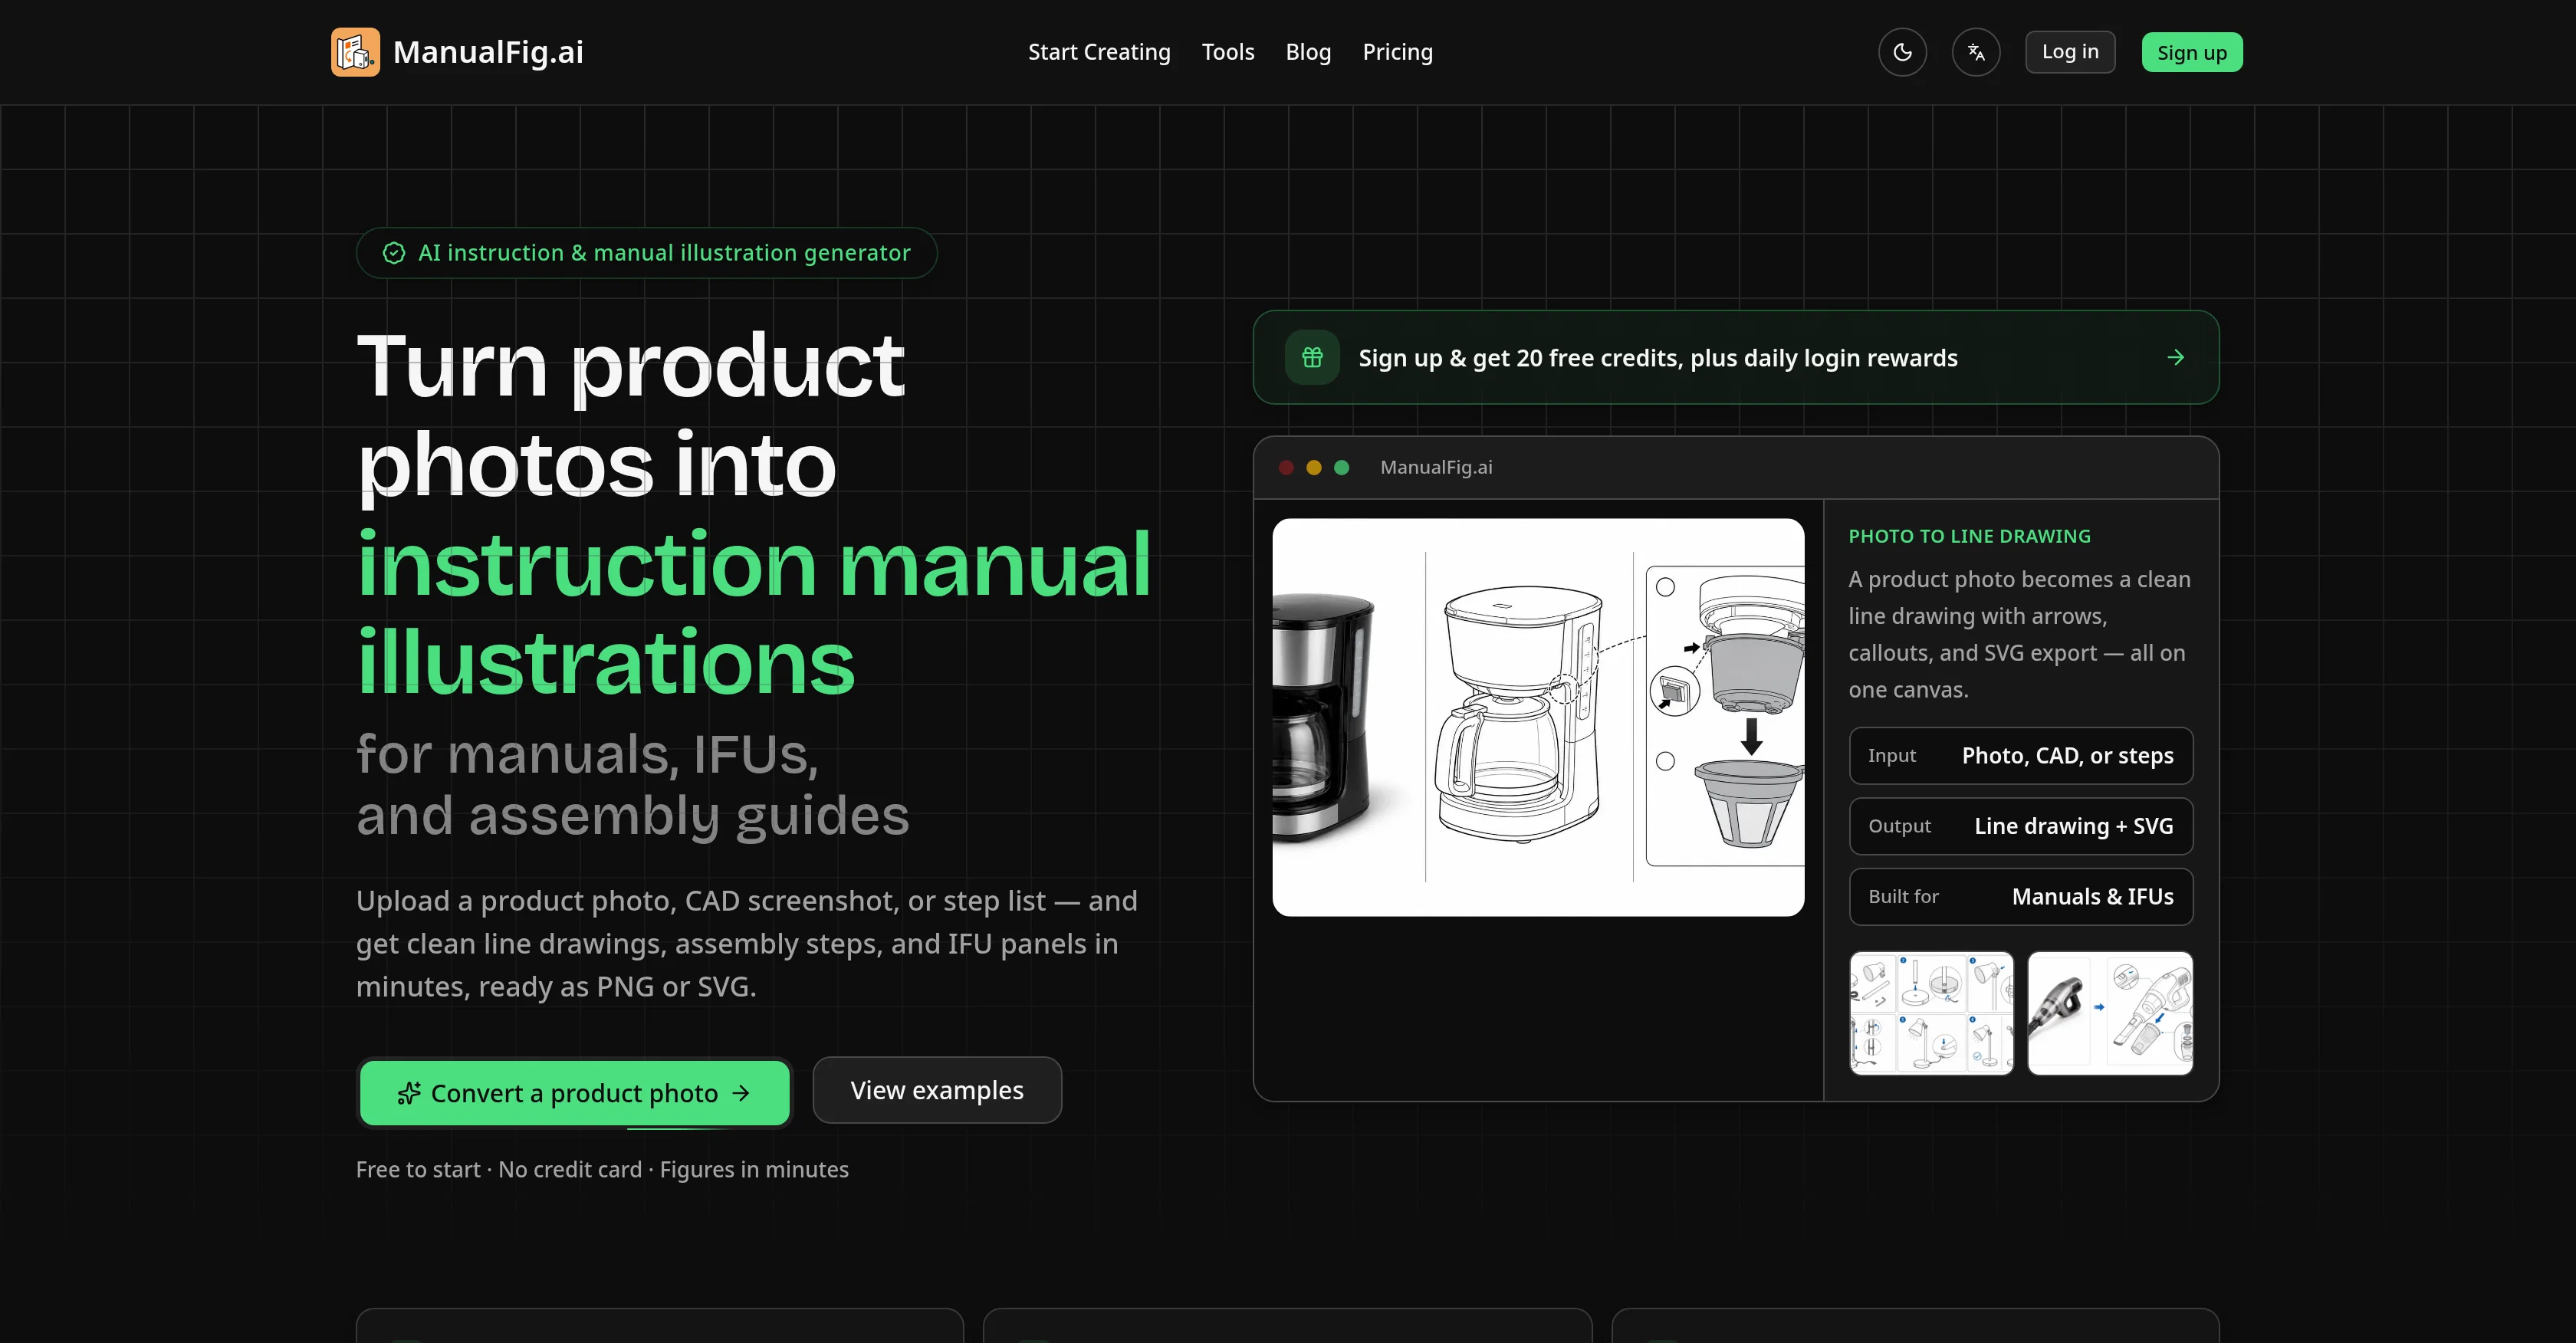
Task: Toggle dark mode moon icon
Action: [1902, 52]
